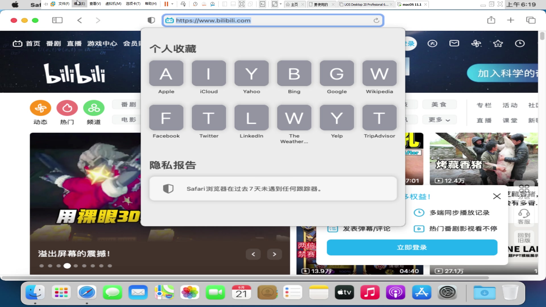Go to next carousel slide
The height and width of the screenshot is (307, 546).
click(x=274, y=254)
